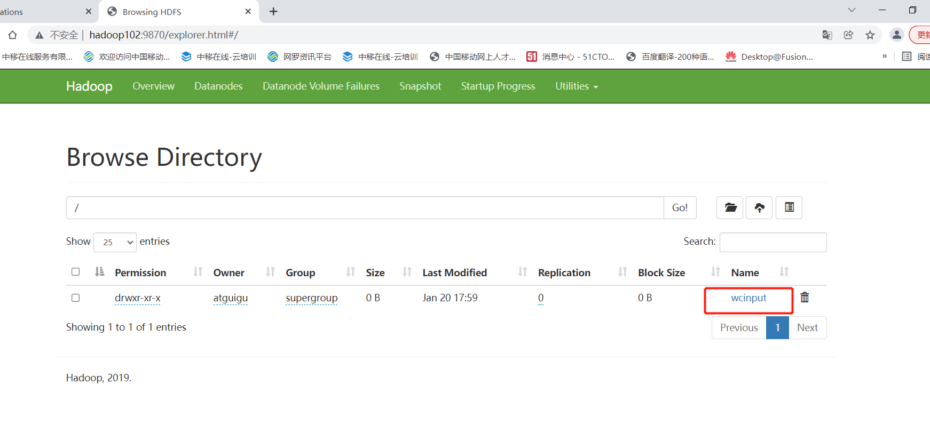Open the wcinput directory link
The height and width of the screenshot is (441, 930).
tap(748, 298)
